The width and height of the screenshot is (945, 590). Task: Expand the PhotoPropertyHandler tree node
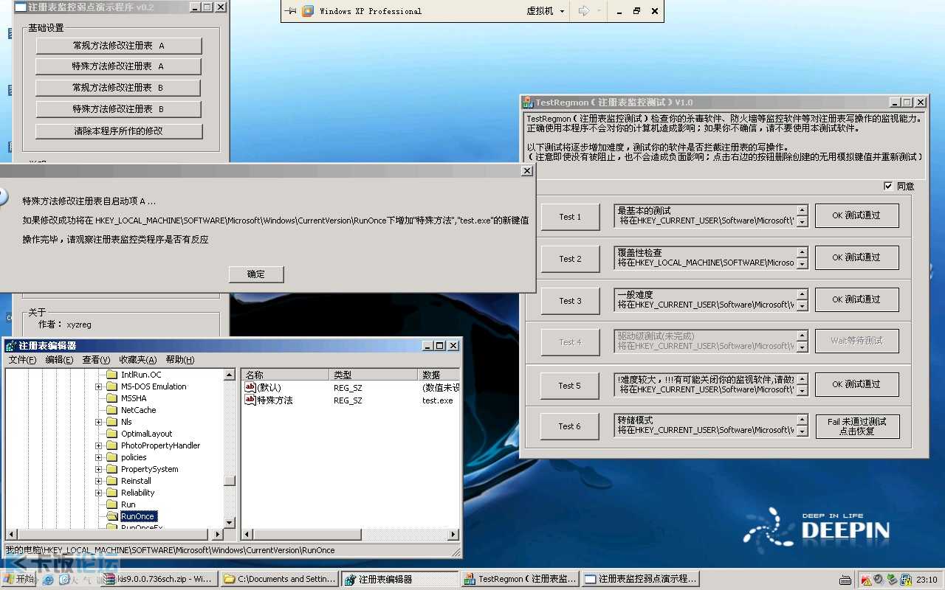pos(99,445)
